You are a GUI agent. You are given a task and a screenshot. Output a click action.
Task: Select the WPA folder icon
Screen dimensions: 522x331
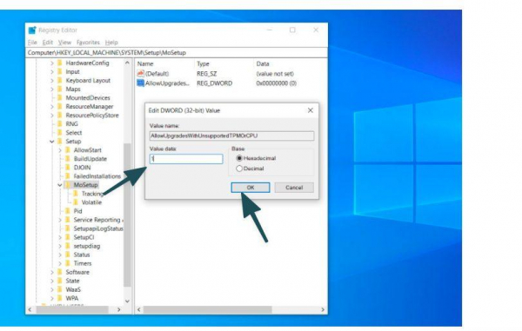(60, 299)
